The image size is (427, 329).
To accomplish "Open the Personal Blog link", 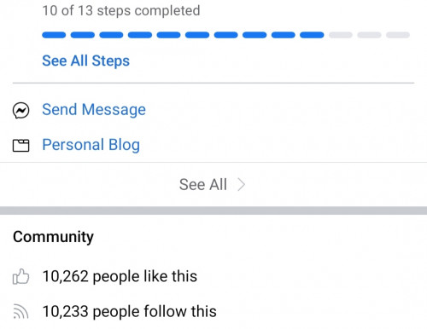I will click(x=91, y=145).
